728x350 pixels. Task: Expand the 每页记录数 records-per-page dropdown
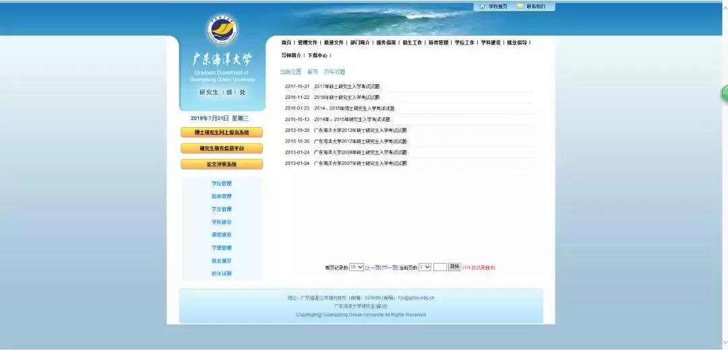click(x=357, y=267)
